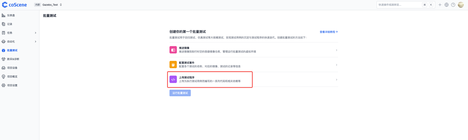The width and height of the screenshot is (468, 140).
Task: Click the 运行批量测试 button
Action: tap(180, 93)
